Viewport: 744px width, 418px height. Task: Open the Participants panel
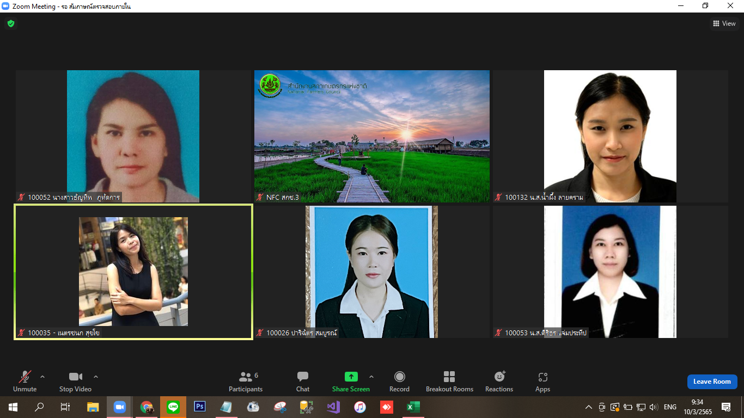pos(246,382)
